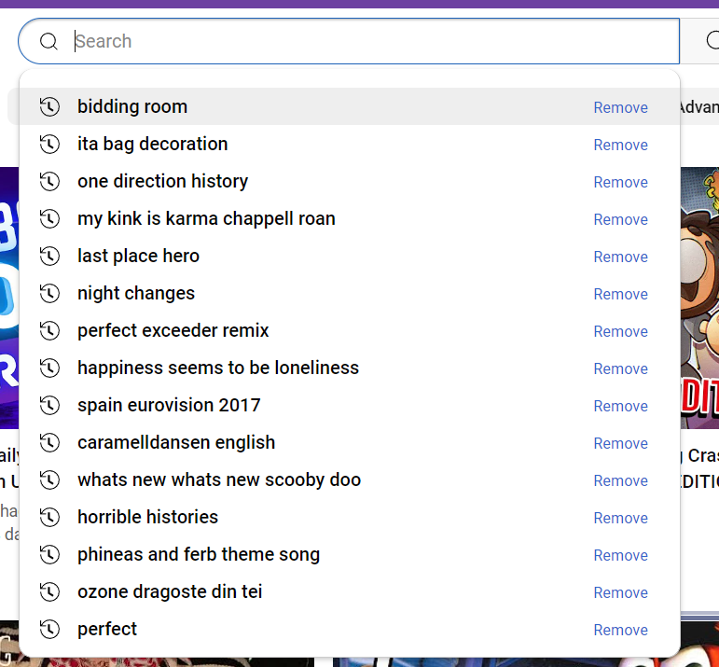Focus the Search input field

click(349, 41)
